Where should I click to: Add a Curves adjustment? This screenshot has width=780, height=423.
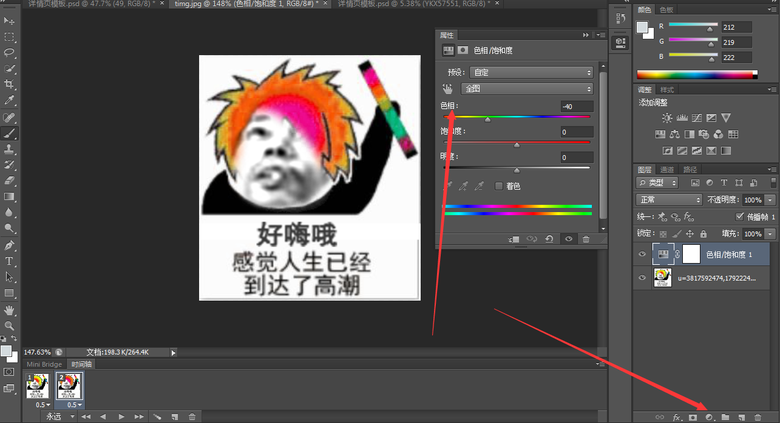[696, 118]
